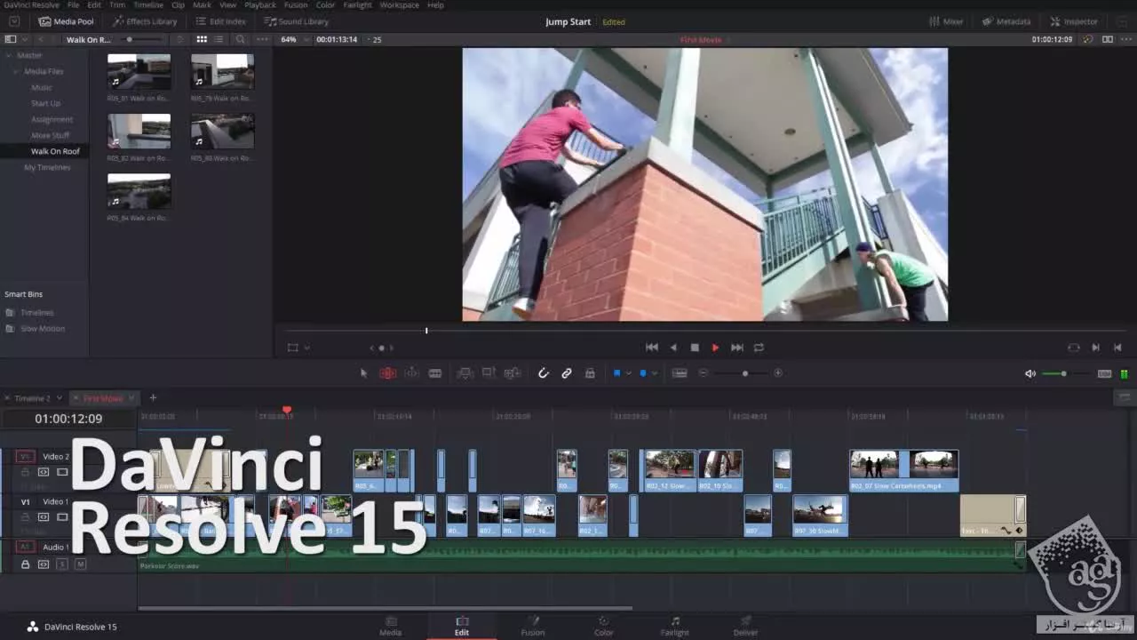Toggle Audio 1 track lock icon
The width and height of the screenshot is (1137, 640).
point(25,564)
